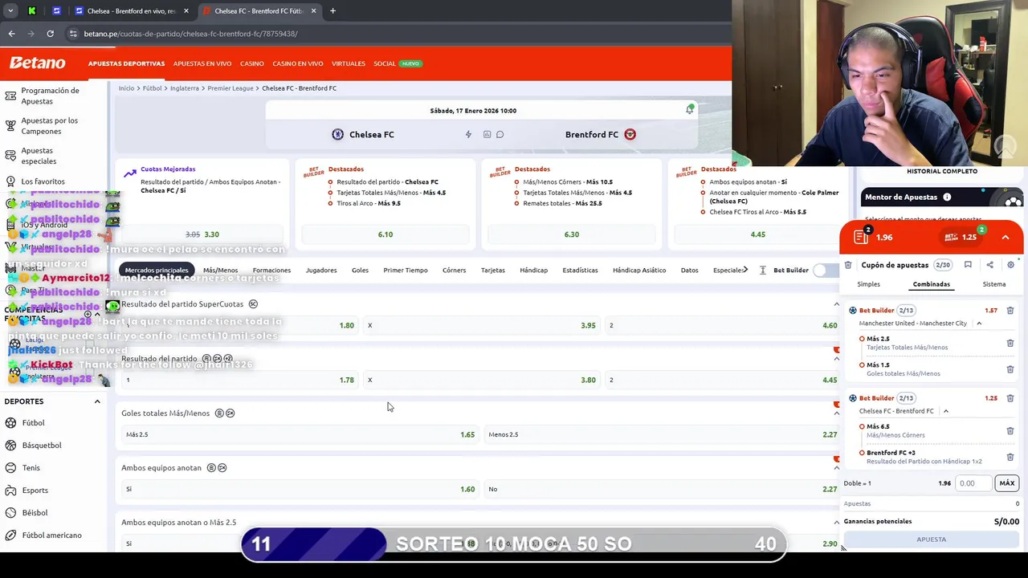Click the Básquetbol icon in sidebar
1028x578 pixels.
pos(10,446)
